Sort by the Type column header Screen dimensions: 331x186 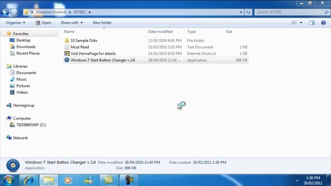pyautogui.click(x=191, y=32)
